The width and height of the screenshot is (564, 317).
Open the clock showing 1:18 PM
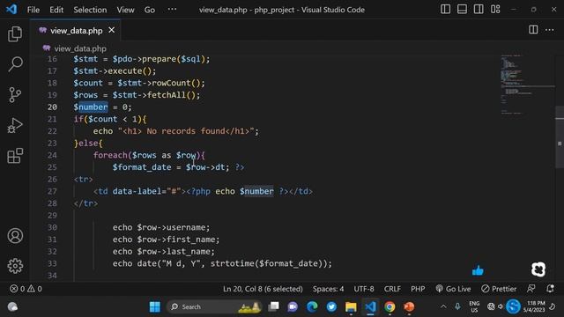pyautogui.click(x=534, y=306)
